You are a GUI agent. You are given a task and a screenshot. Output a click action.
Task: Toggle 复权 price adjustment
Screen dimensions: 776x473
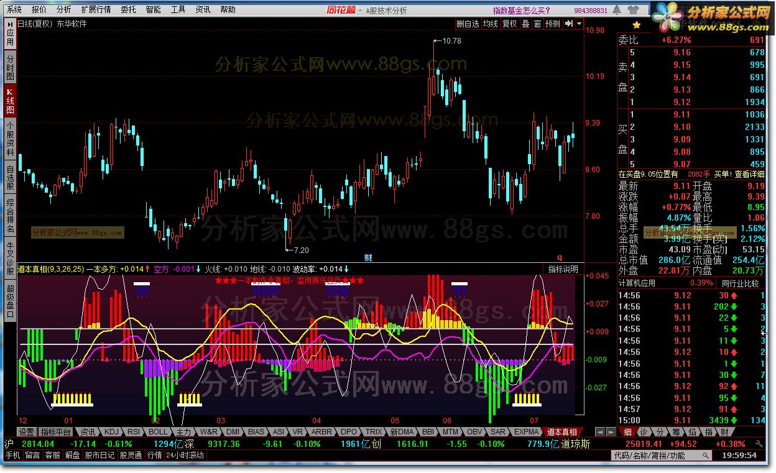(510, 24)
